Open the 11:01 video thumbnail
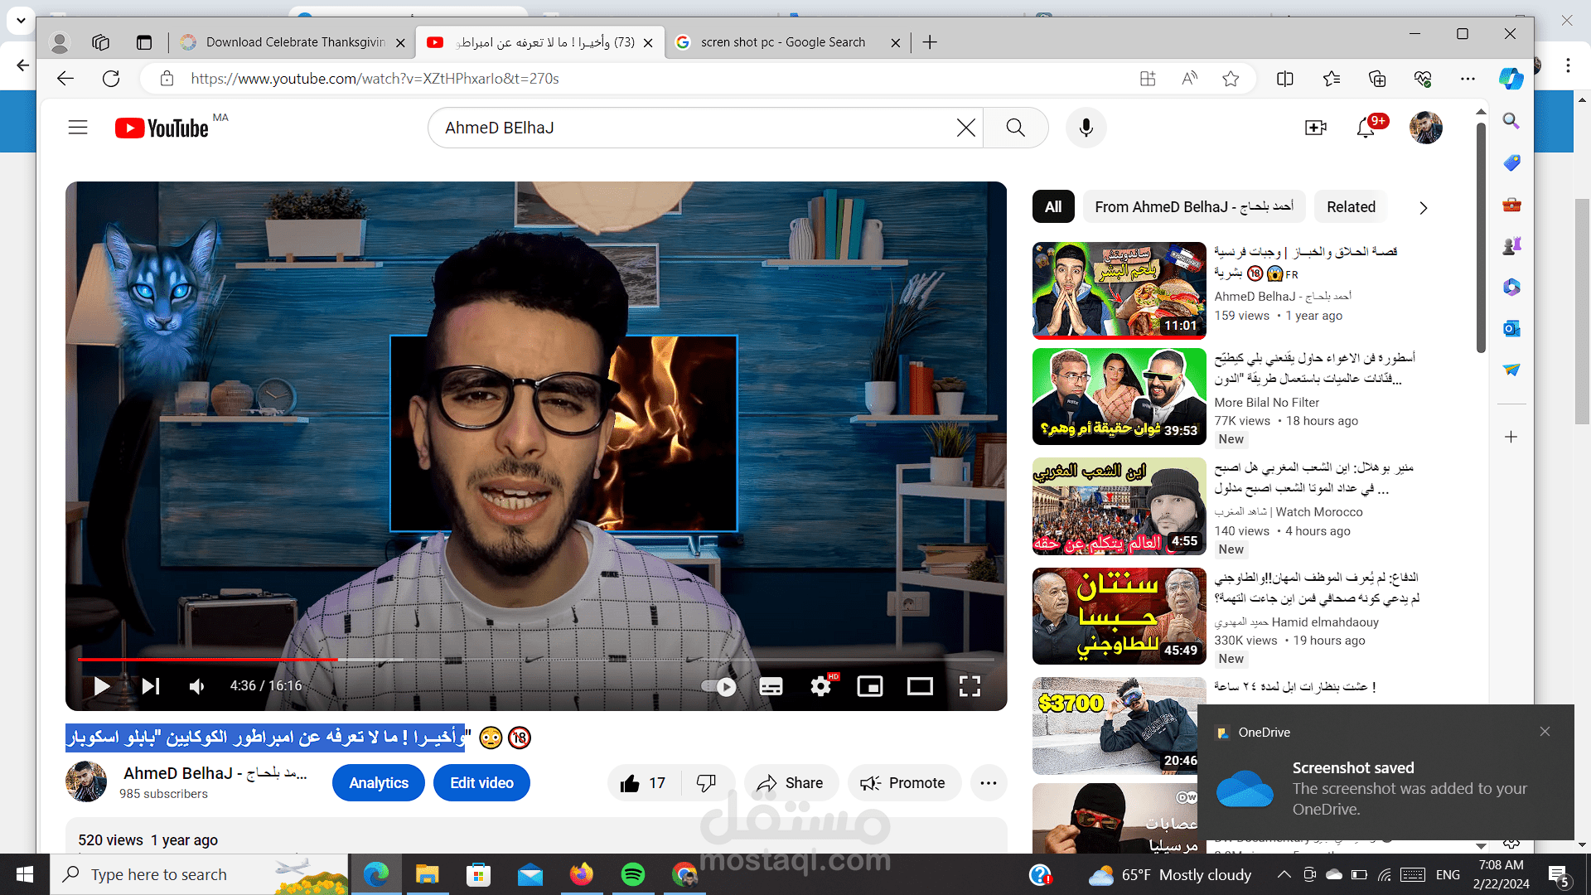Image resolution: width=1591 pixels, height=895 pixels. [1119, 291]
